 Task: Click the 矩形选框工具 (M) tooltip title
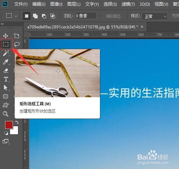click(35, 104)
